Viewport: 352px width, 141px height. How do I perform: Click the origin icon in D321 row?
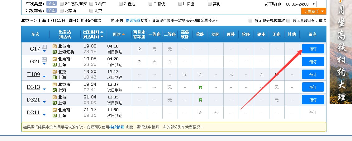[55, 97]
